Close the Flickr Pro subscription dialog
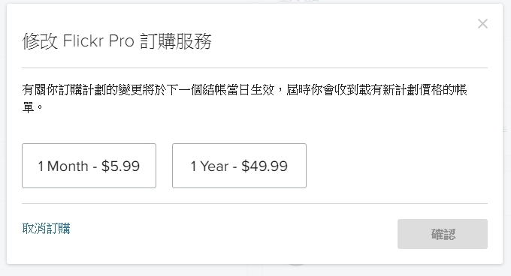511x276 pixels. click(482, 24)
